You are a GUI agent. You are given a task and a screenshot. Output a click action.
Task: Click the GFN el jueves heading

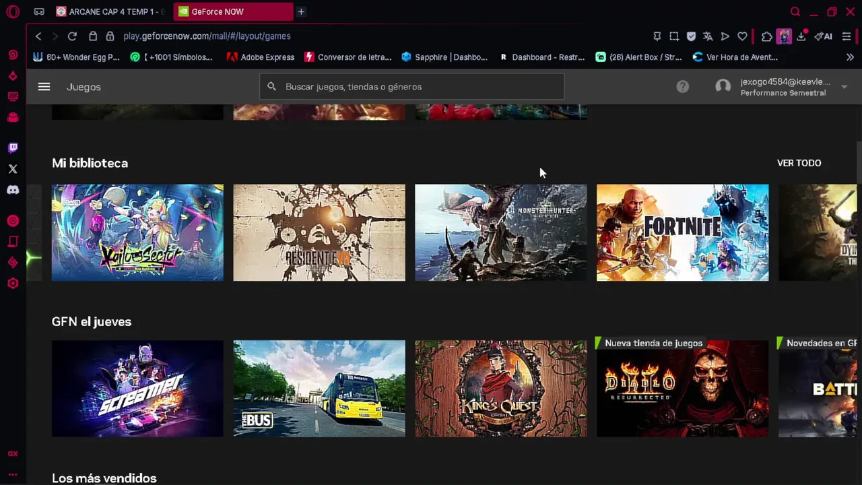pos(92,322)
